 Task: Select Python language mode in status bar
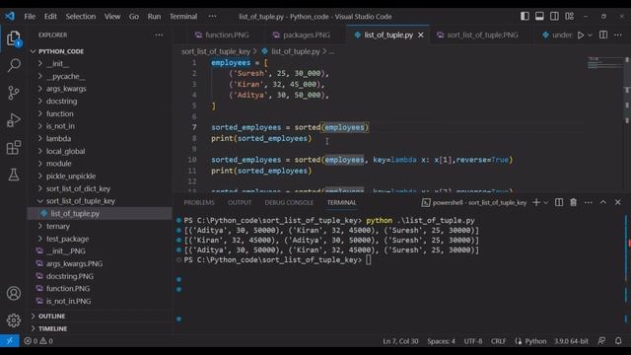pos(535,341)
